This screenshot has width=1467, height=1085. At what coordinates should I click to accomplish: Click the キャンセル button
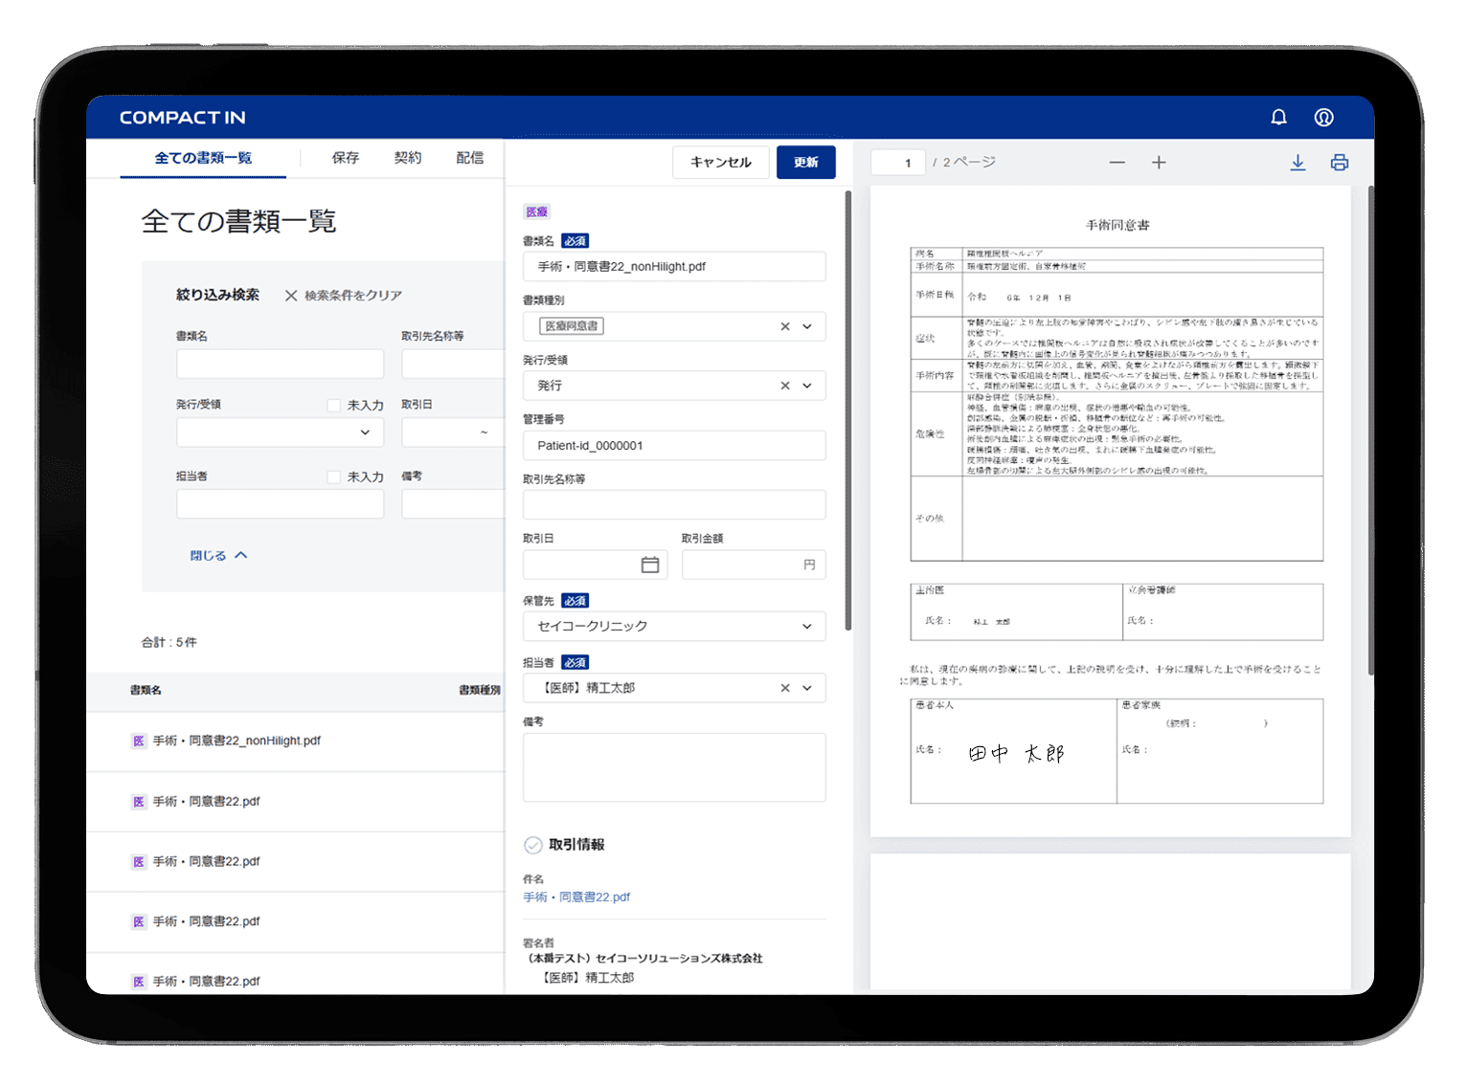pos(721,163)
